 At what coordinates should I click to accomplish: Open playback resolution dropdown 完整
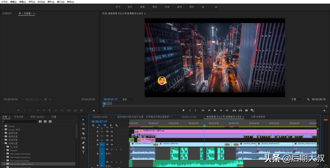tap(298, 99)
